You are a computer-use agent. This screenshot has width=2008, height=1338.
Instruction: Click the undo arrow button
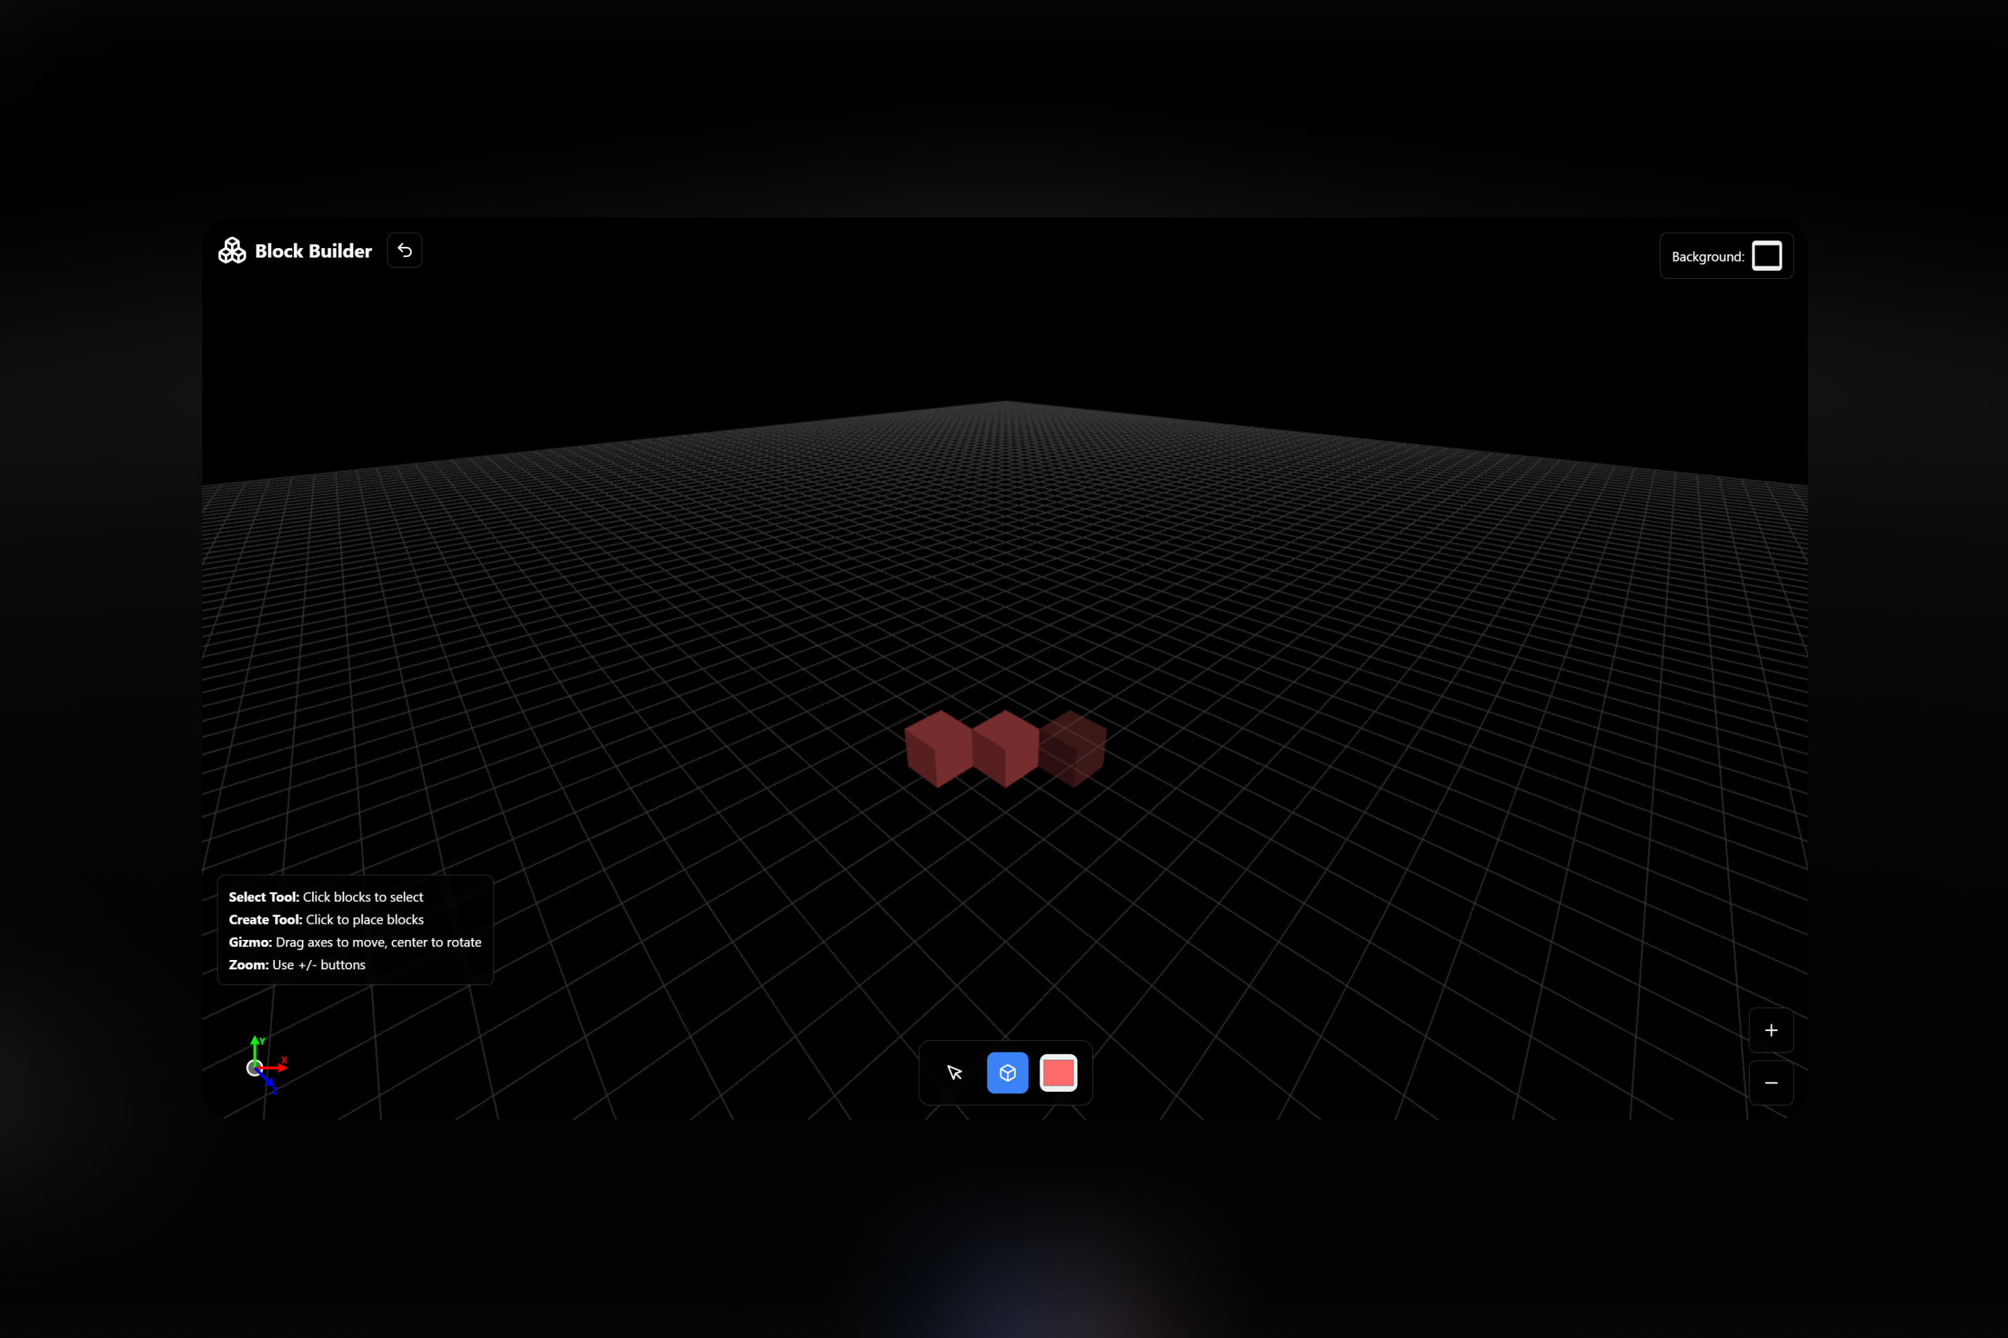(405, 251)
